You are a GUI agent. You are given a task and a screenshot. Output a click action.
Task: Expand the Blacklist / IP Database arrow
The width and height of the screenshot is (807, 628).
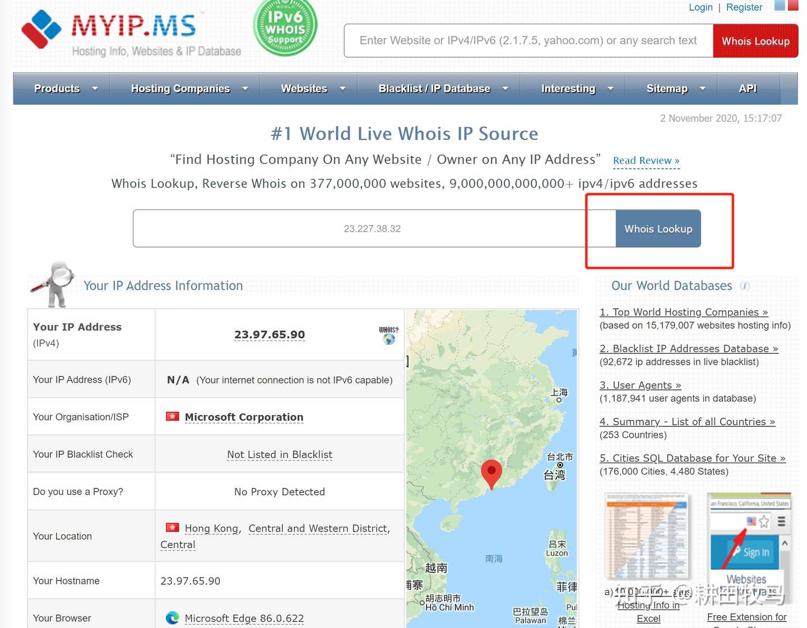(x=505, y=89)
